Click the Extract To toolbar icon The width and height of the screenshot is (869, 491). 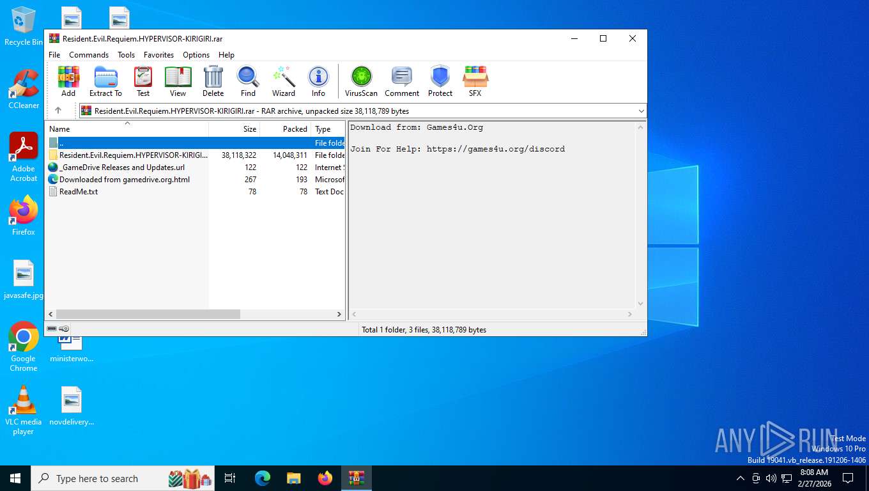[105, 81]
